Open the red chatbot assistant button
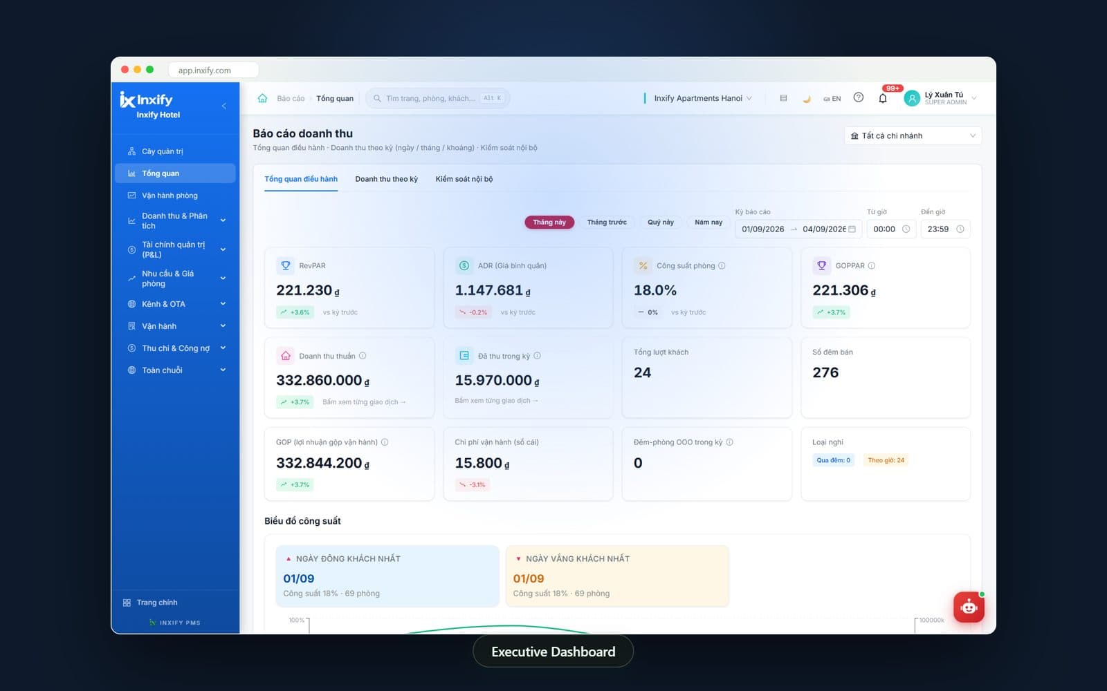1107x691 pixels. [969, 607]
